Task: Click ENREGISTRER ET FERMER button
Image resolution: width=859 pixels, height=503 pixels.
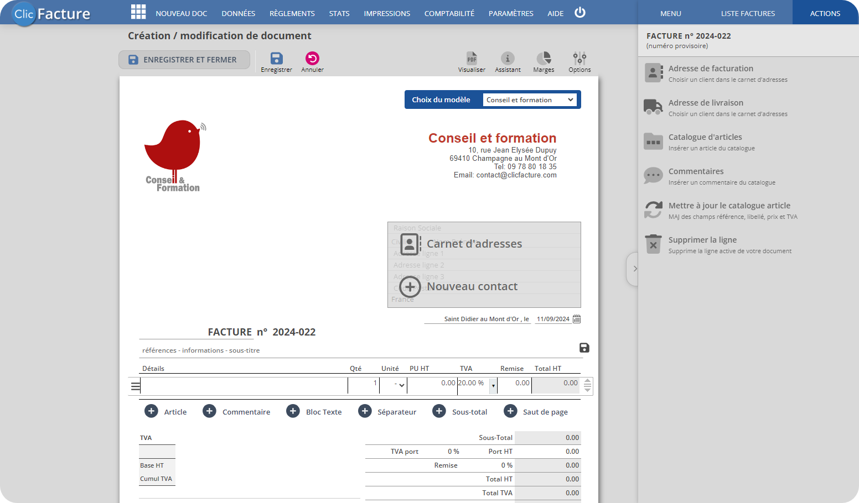Action: coord(184,60)
